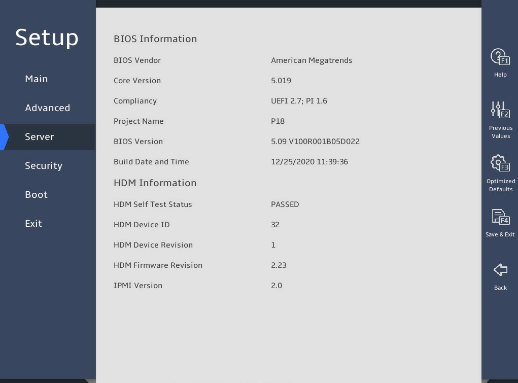Open the Main menu tab
The image size is (518, 383).
click(37, 79)
